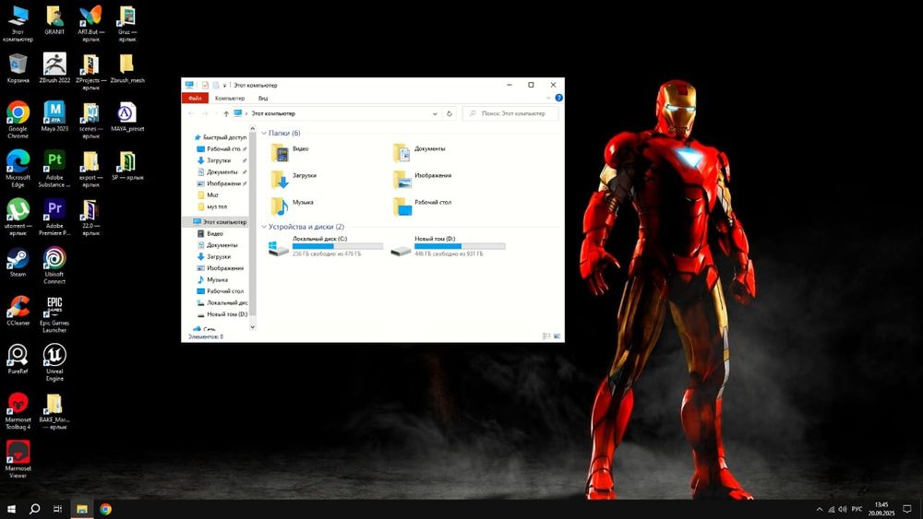Go up one level with up arrow
The height and width of the screenshot is (519, 923).
226,113
